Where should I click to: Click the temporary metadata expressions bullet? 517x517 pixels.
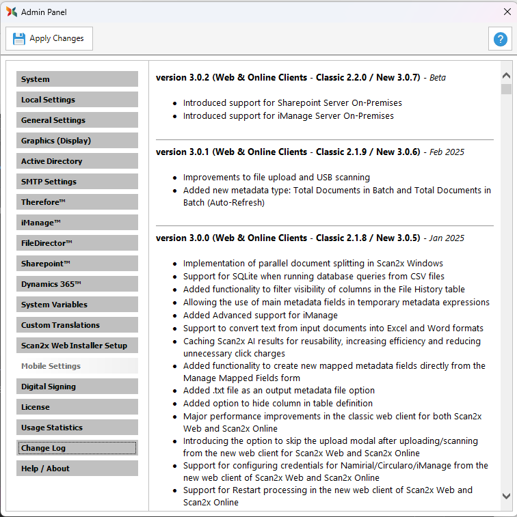336,303
